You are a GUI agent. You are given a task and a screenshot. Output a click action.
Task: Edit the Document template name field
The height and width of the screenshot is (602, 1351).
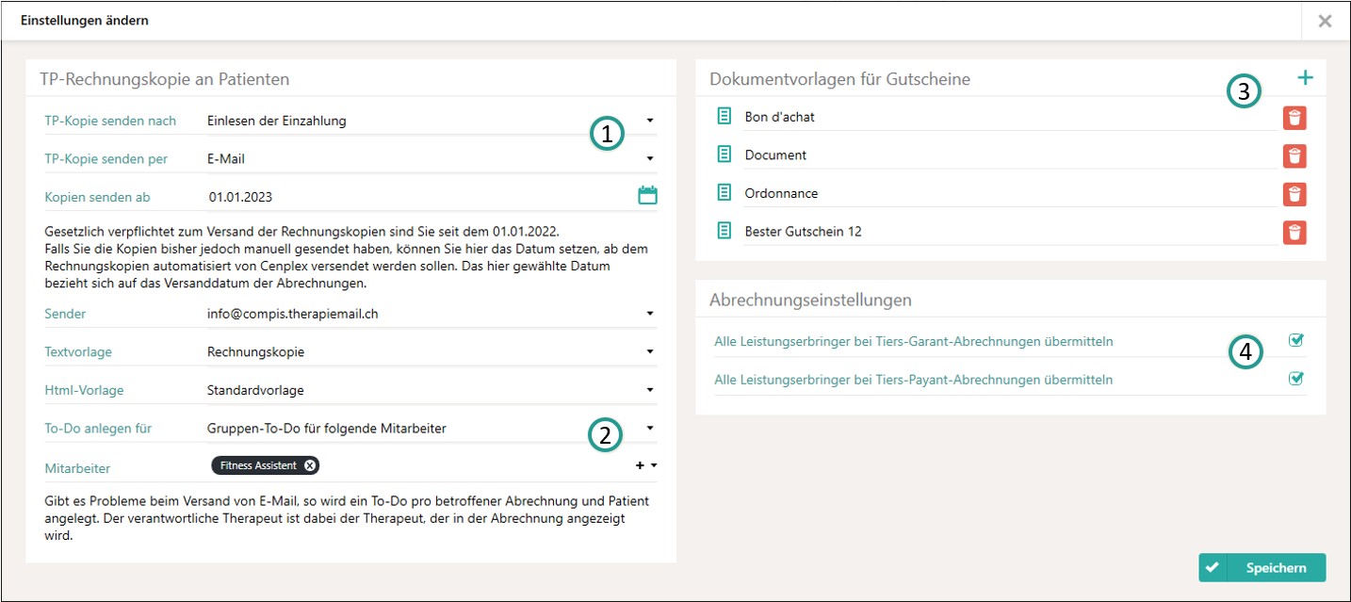pos(1010,155)
